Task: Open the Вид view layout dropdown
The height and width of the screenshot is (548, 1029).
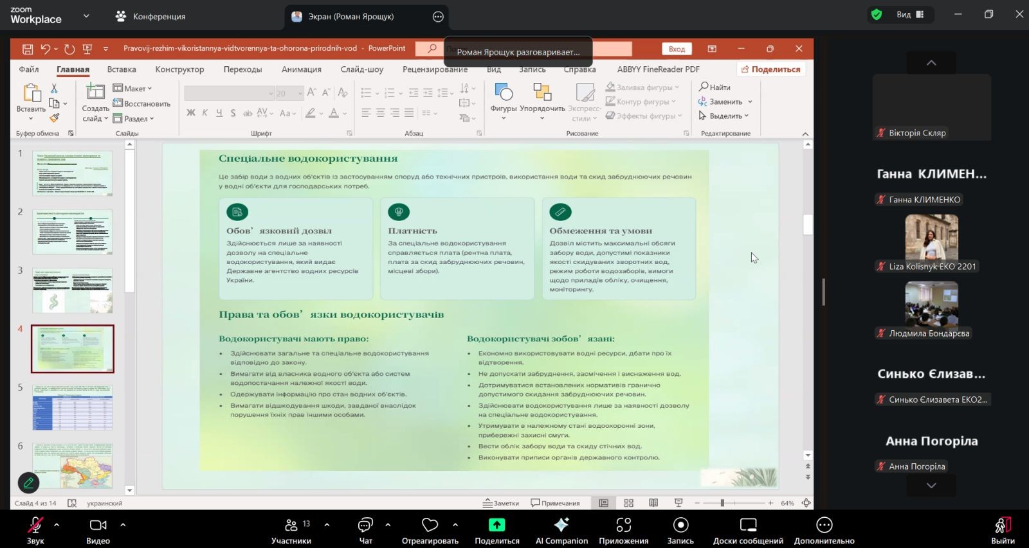Action: point(910,14)
